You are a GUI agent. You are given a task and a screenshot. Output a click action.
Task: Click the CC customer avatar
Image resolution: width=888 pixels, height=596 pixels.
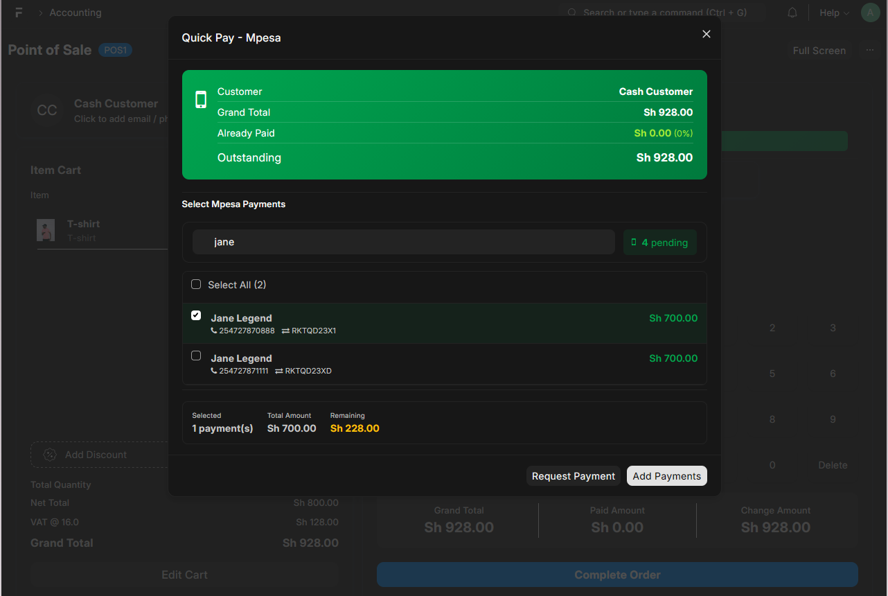47,111
